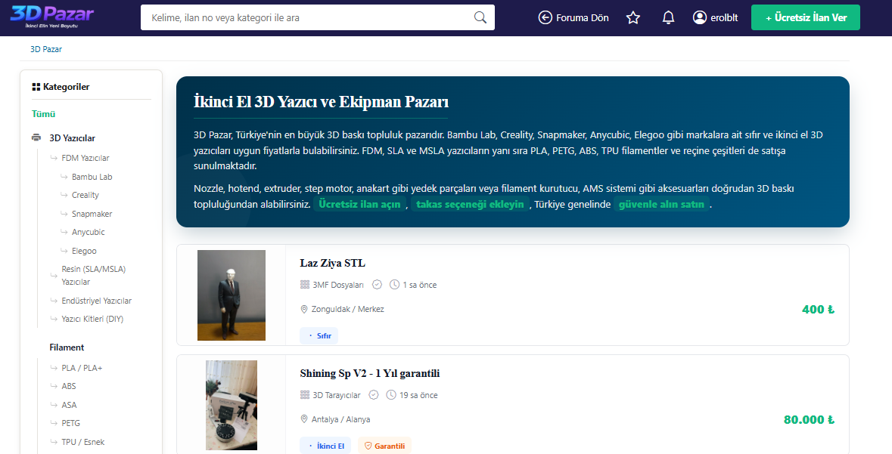The height and width of the screenshot is (454, 892).
Task: Click the 3D Pazar breadcrumb link
Action: (x=46, y=49)
